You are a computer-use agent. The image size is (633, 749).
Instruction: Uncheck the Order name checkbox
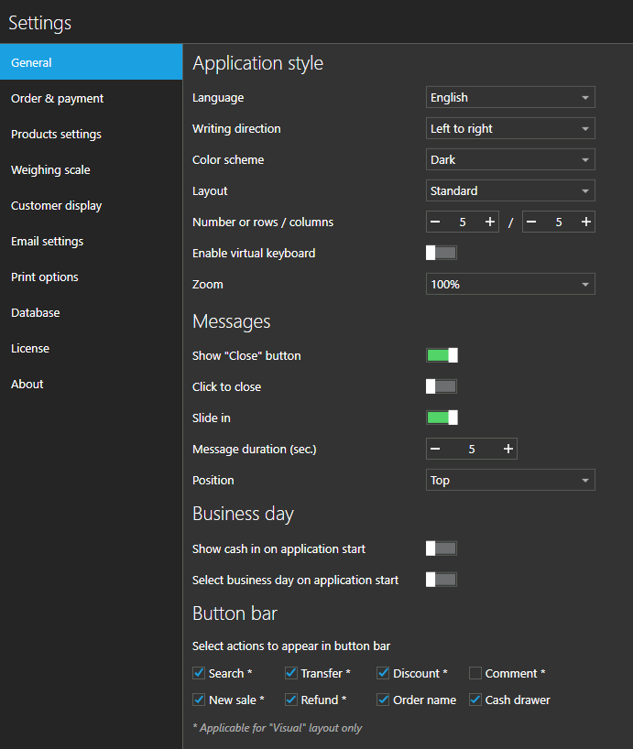[383, 700]
